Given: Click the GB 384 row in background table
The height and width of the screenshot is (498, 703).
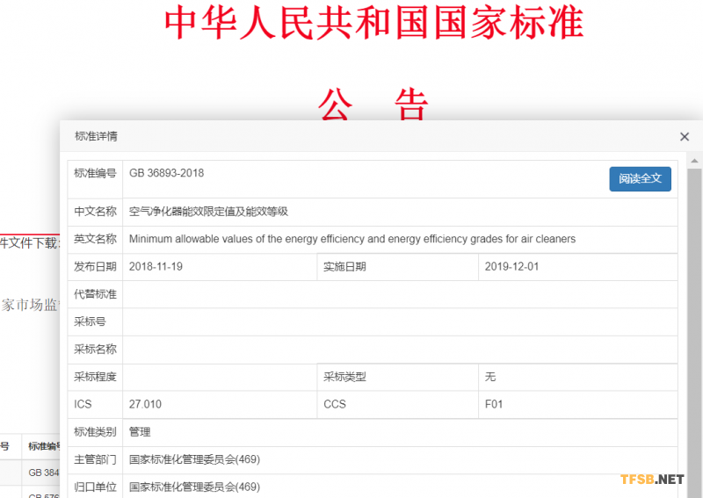Looking at the screenshot, I should point(43,473).
